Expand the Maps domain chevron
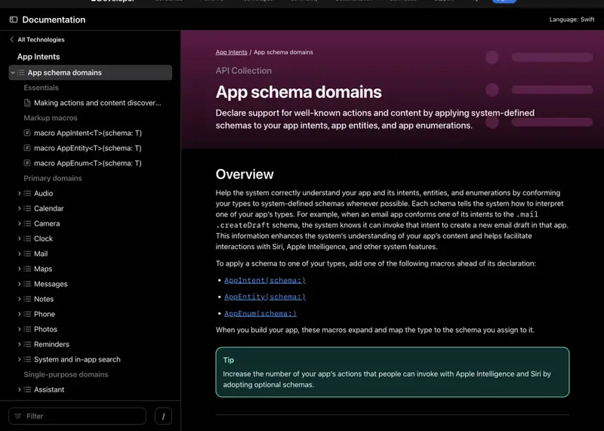The height and width of the screenshot is (431, 604). (x=20, y=269)
